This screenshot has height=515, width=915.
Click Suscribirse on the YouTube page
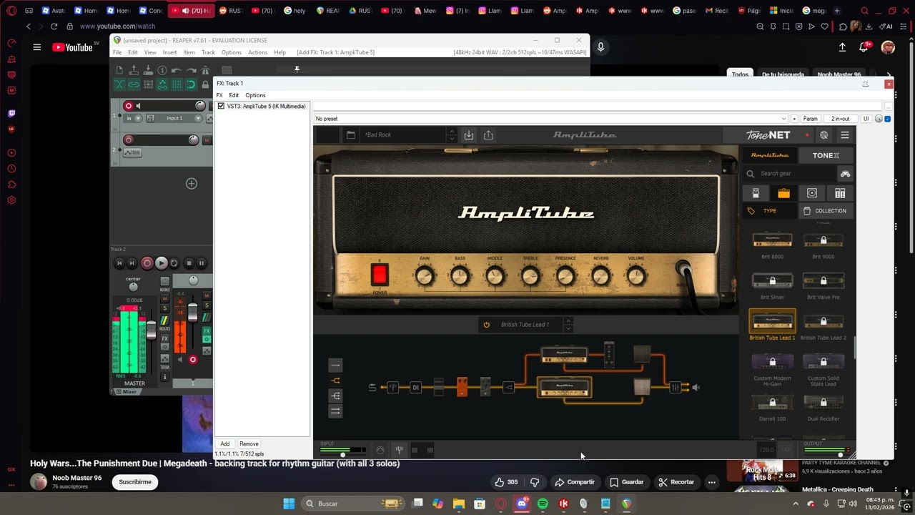point(135,482)
